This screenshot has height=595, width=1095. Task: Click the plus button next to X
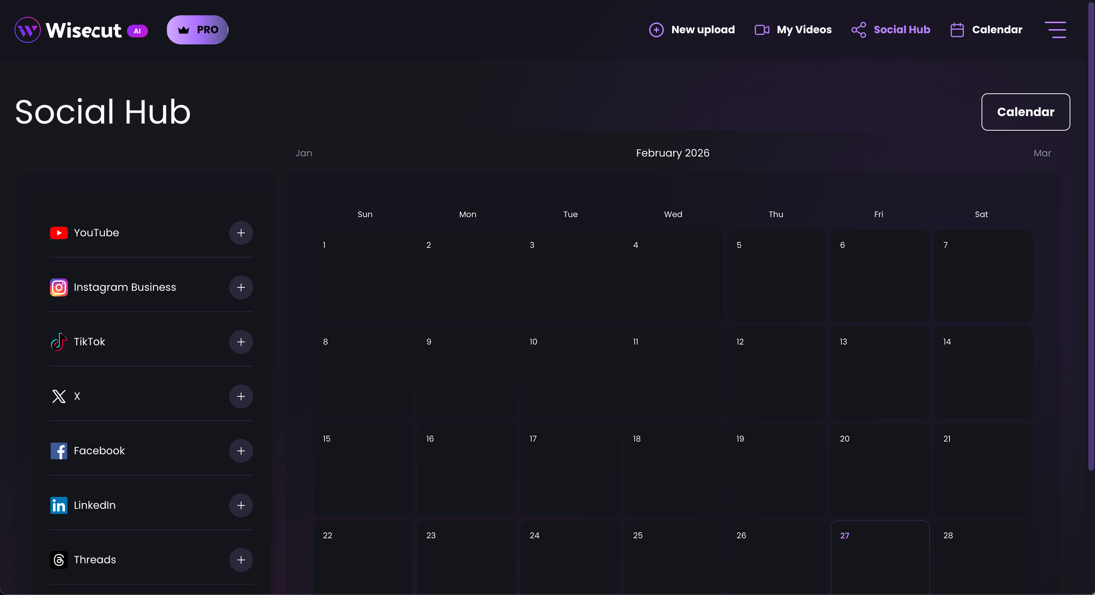(241, 396)
